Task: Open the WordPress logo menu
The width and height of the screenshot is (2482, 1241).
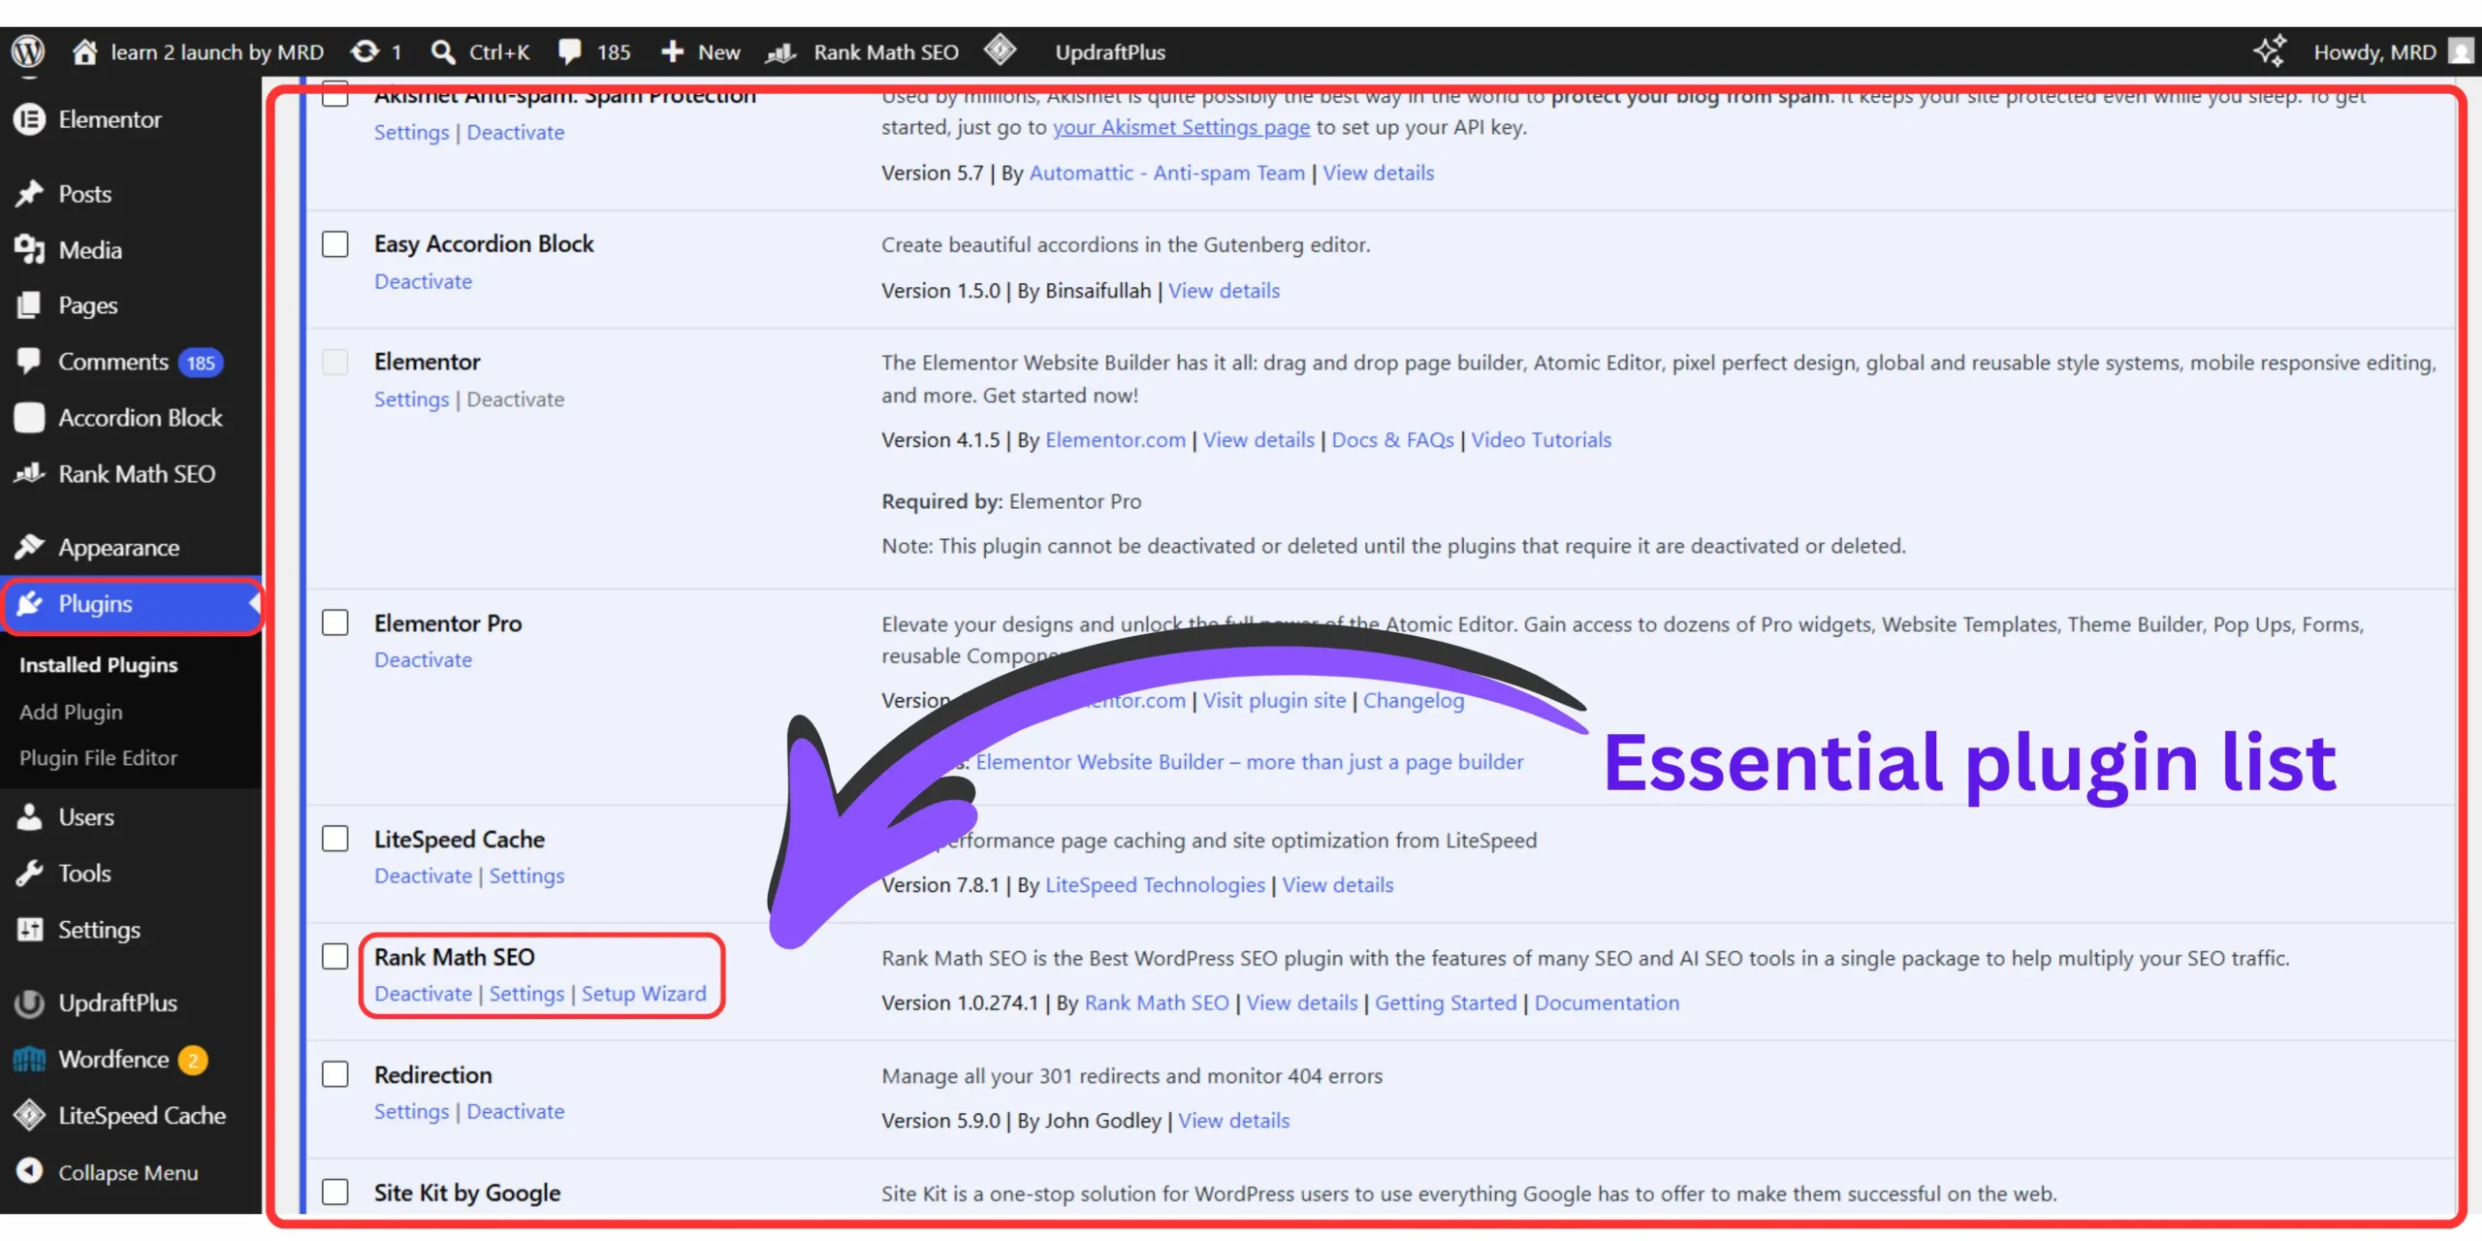Action: (28, 51)
